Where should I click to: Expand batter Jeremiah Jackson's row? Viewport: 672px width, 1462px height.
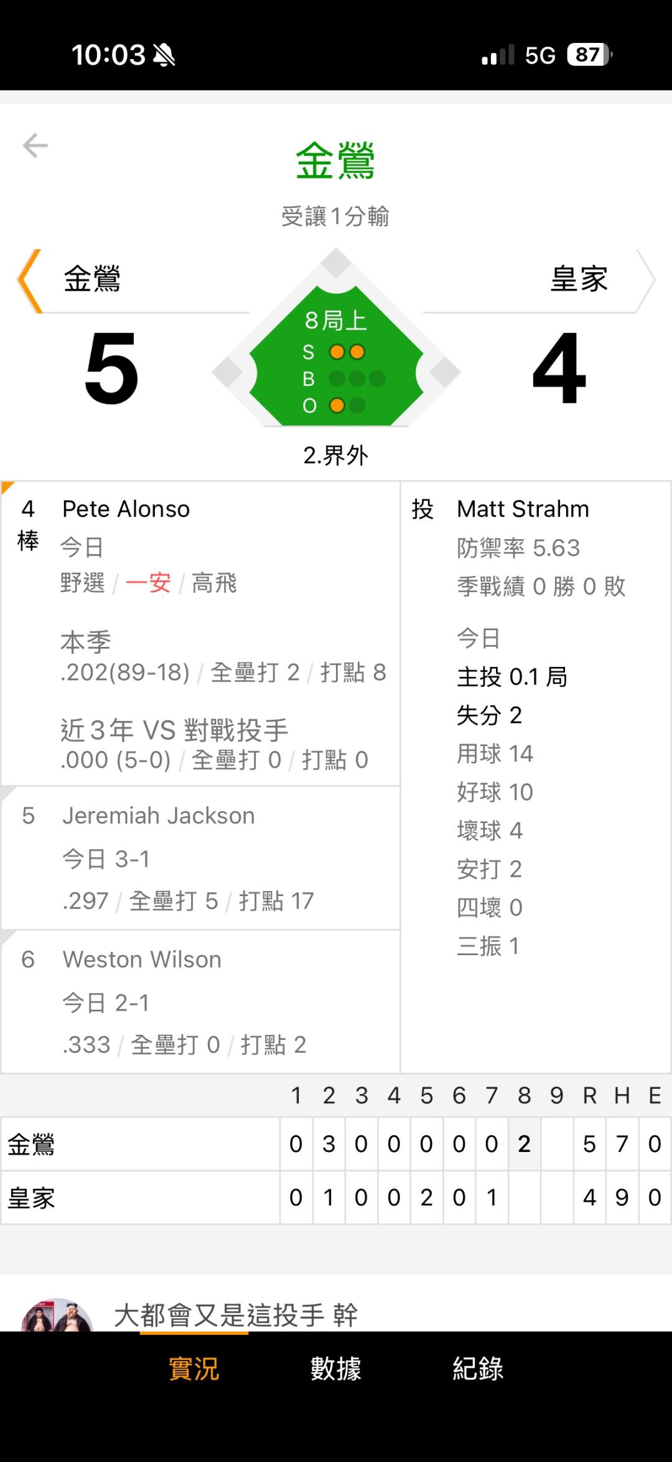200,858
